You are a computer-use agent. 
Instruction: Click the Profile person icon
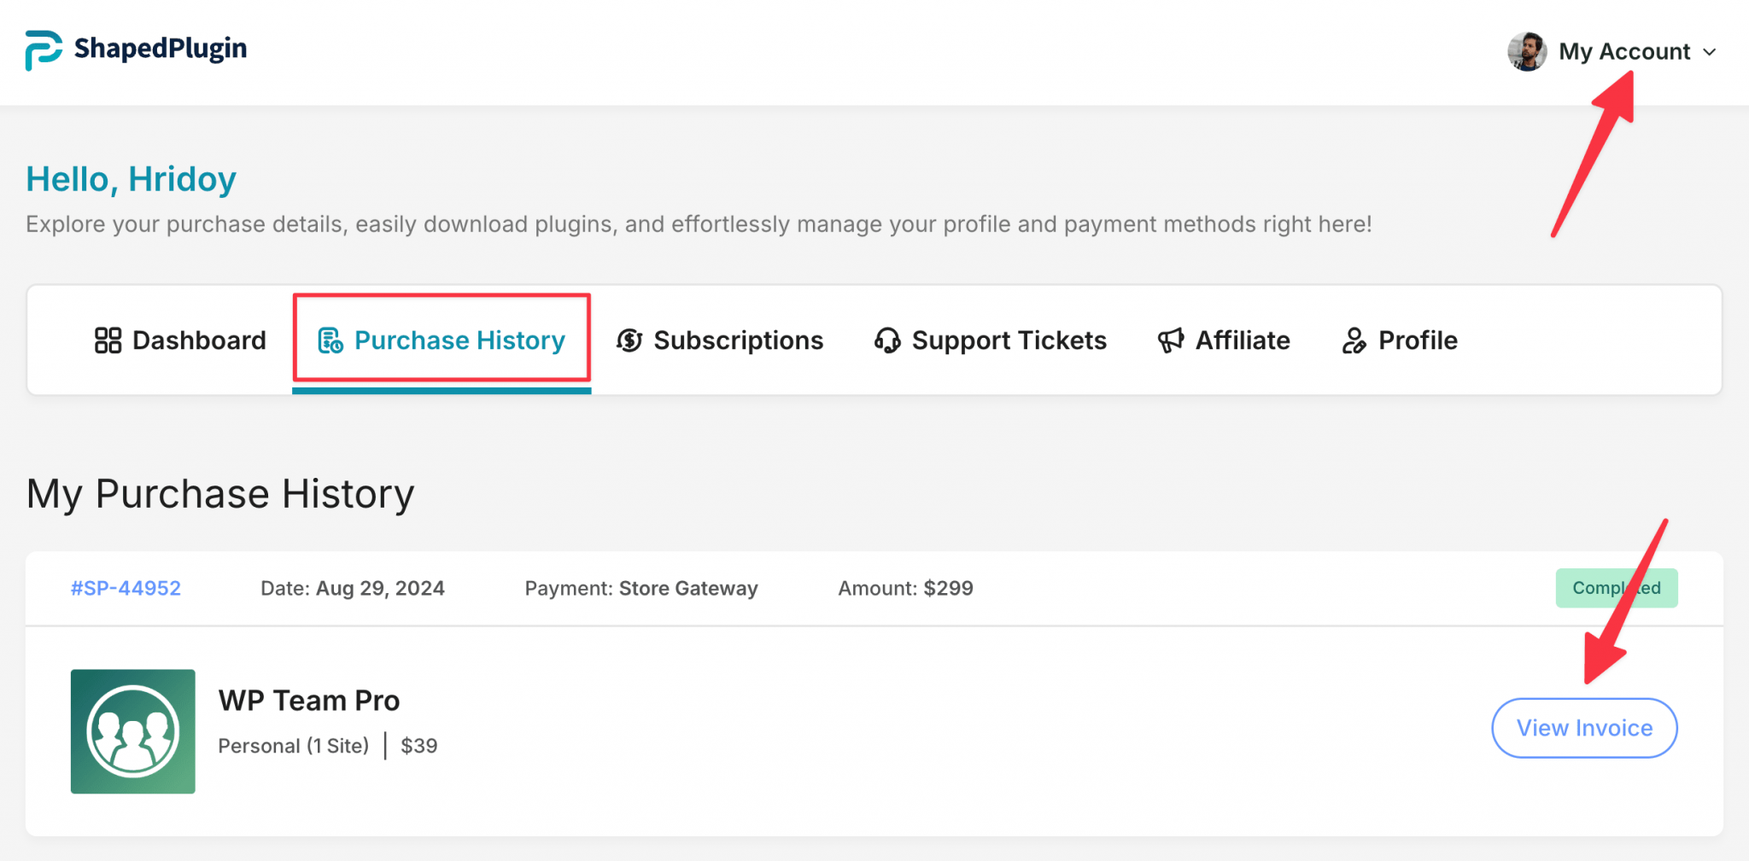pos(1354,340)
